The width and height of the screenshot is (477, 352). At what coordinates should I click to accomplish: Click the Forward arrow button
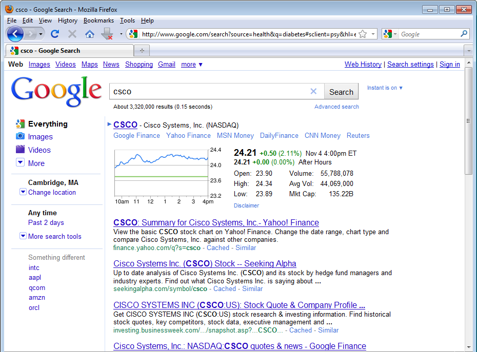click(x=30, y=34)
